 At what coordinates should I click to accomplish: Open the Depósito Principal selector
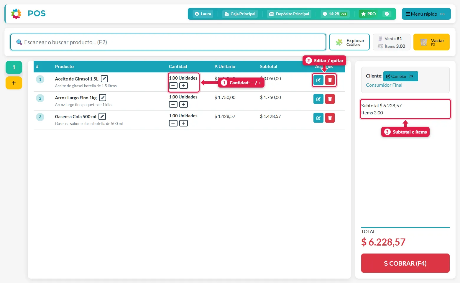point(289,14)
